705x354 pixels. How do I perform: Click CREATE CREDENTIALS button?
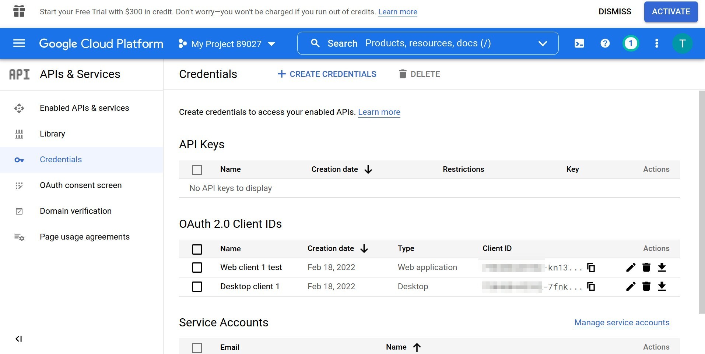[x=327, y=74]
